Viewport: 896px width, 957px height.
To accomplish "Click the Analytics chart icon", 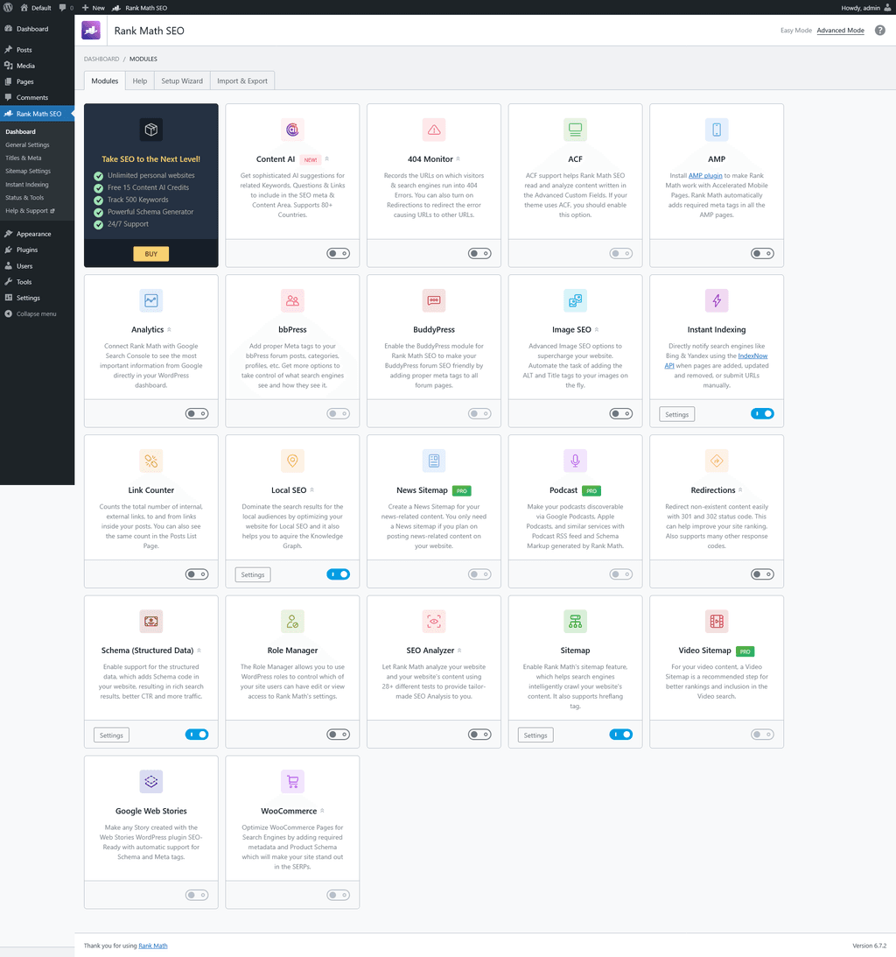I will click(x=151, y=300).
